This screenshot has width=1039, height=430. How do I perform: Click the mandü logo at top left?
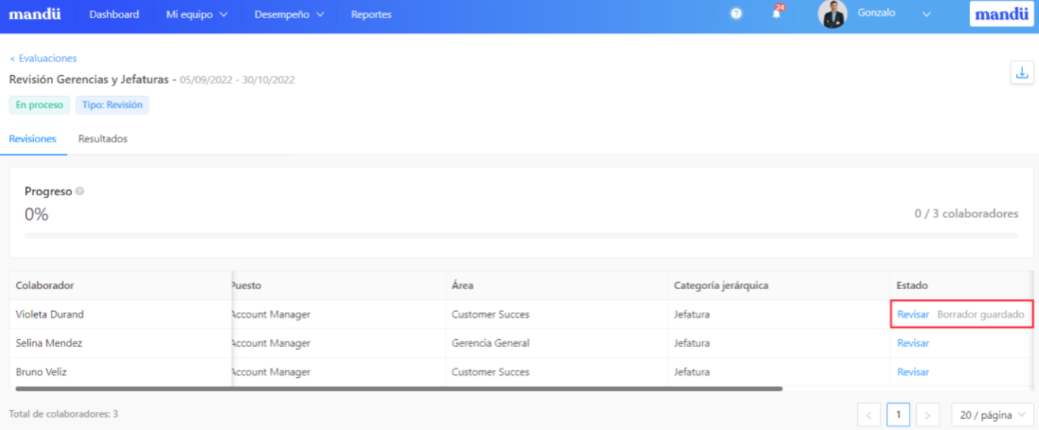click(x=34, y=14)
